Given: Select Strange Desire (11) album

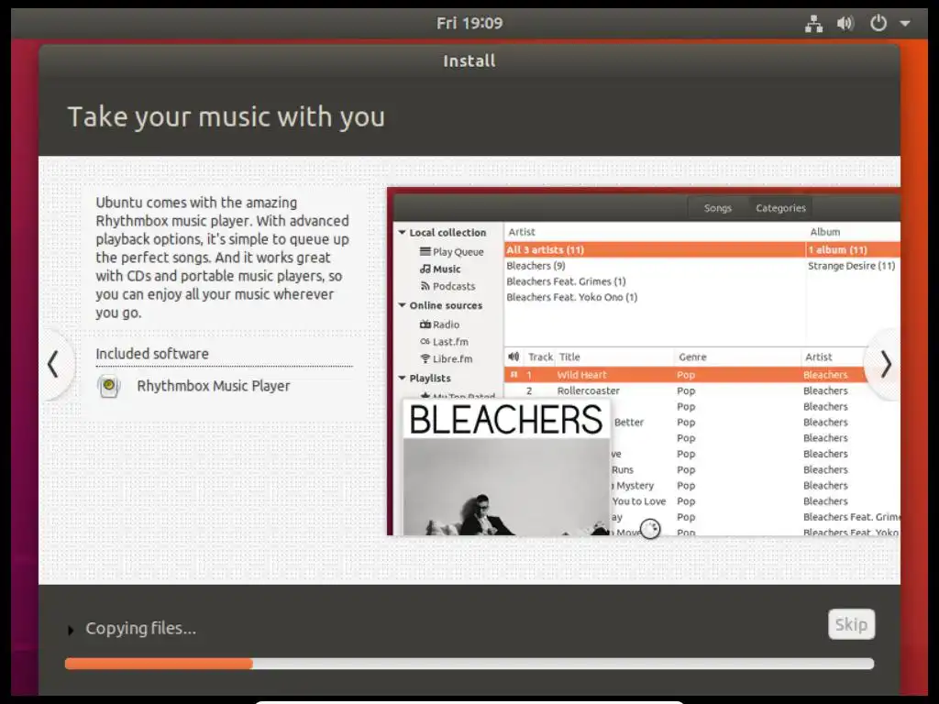Looking at the screenshot, I should click(x=852, y=266).
